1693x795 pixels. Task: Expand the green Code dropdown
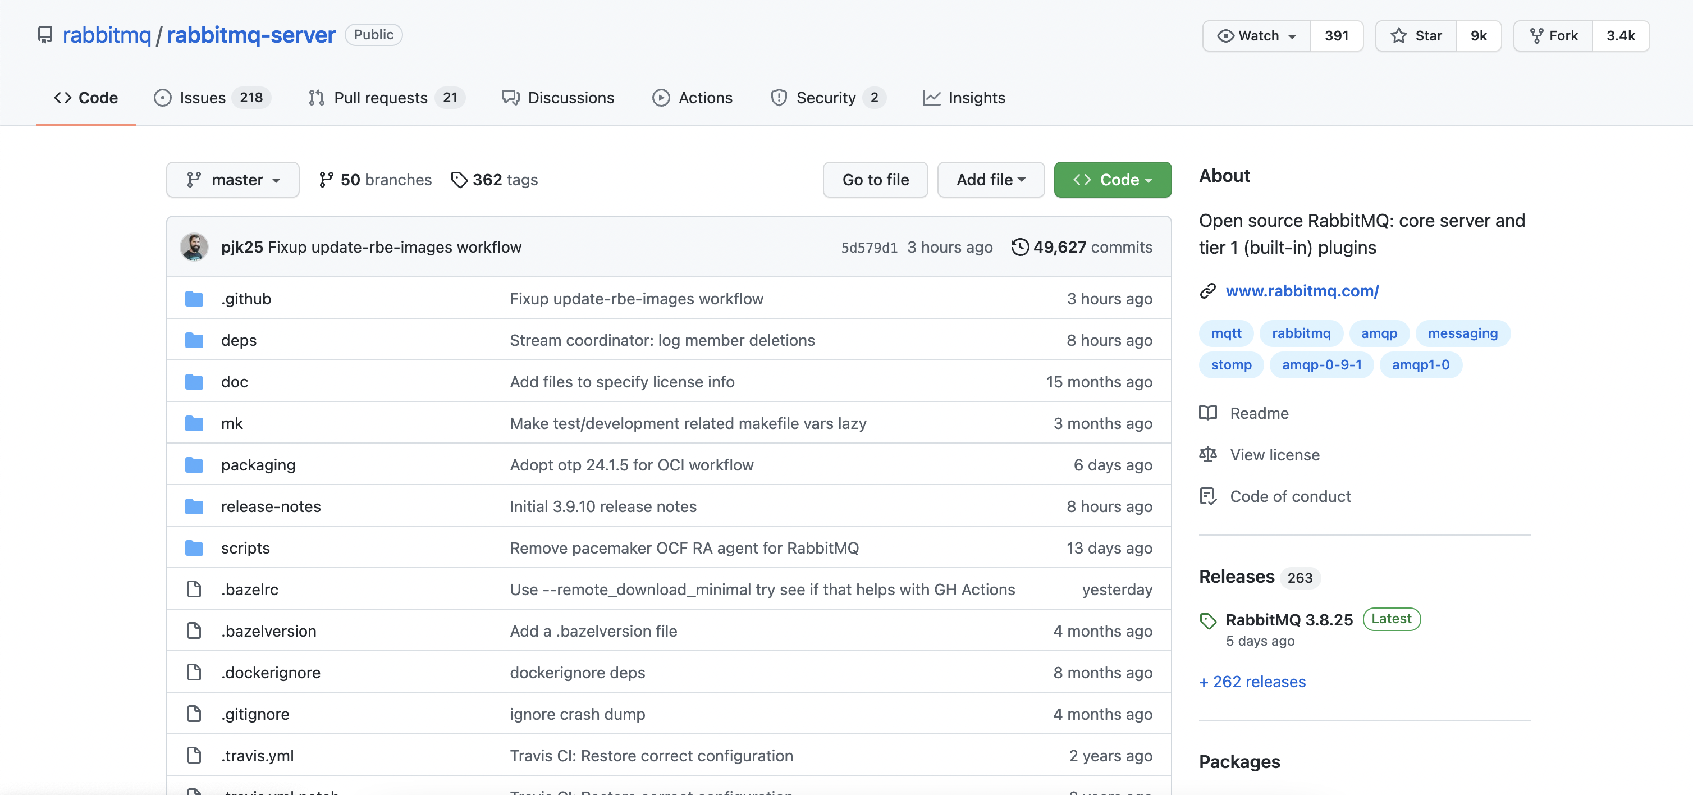[1112, 180]
